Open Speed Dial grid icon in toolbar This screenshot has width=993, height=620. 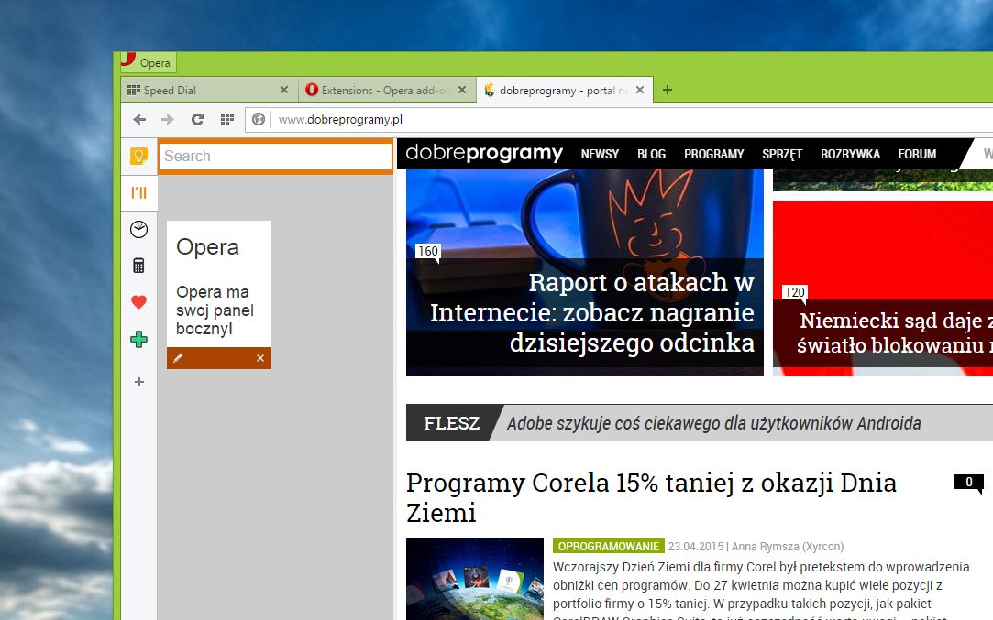tap(227, 119)
